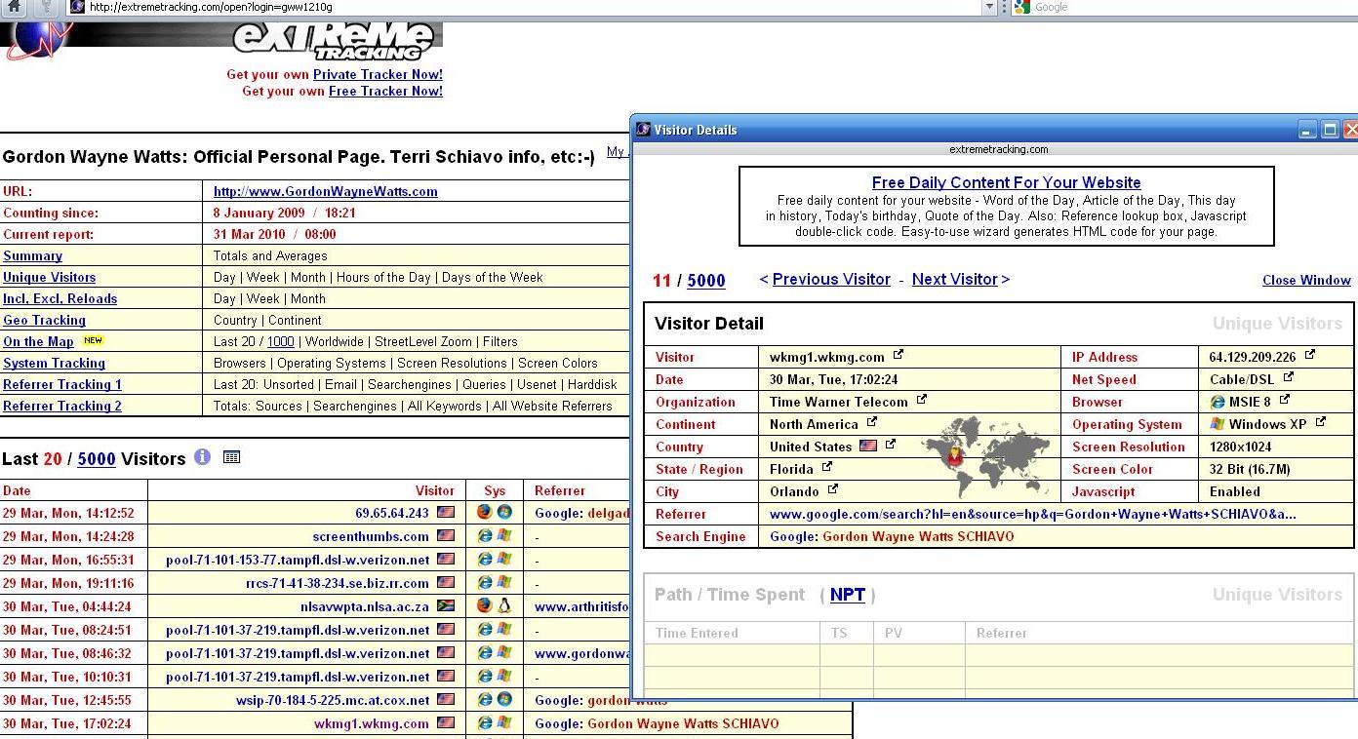Click the external icon beside Windows XP
The width and height of the screenshot is (1358, 739).
(1321, 423)
